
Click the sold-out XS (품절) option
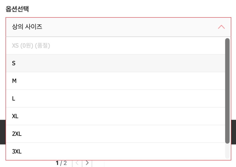coord(115,46)
